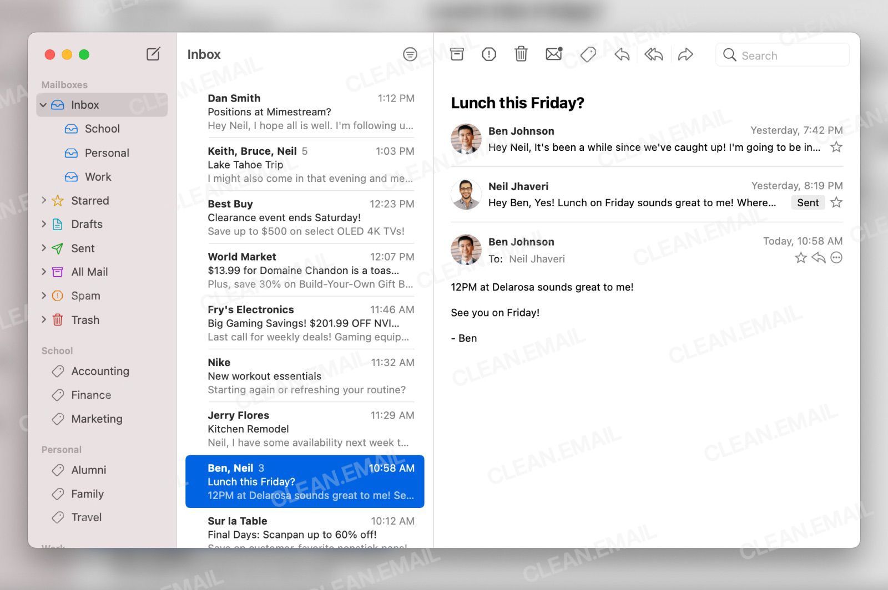Report the open message as spam
This screenshot has height=590, width=888.
tap(488, 54)
